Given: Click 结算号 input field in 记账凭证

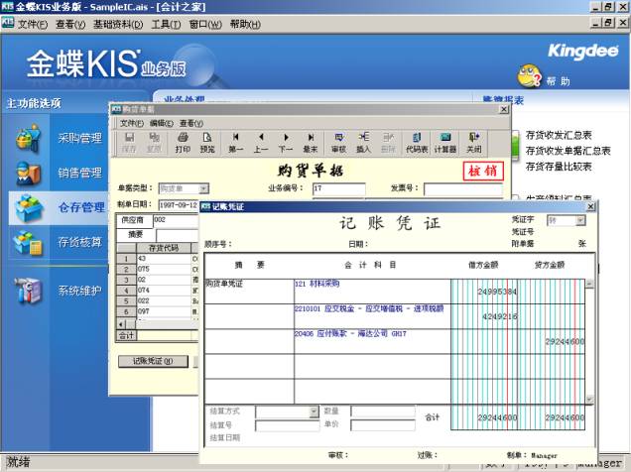Looking at the screenshot, I should 288,425.
